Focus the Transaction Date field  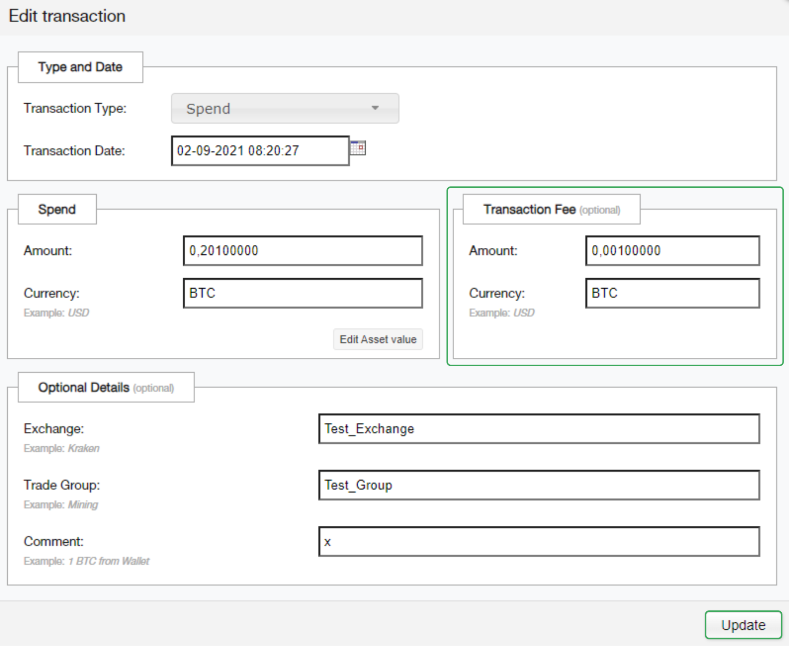260,151
